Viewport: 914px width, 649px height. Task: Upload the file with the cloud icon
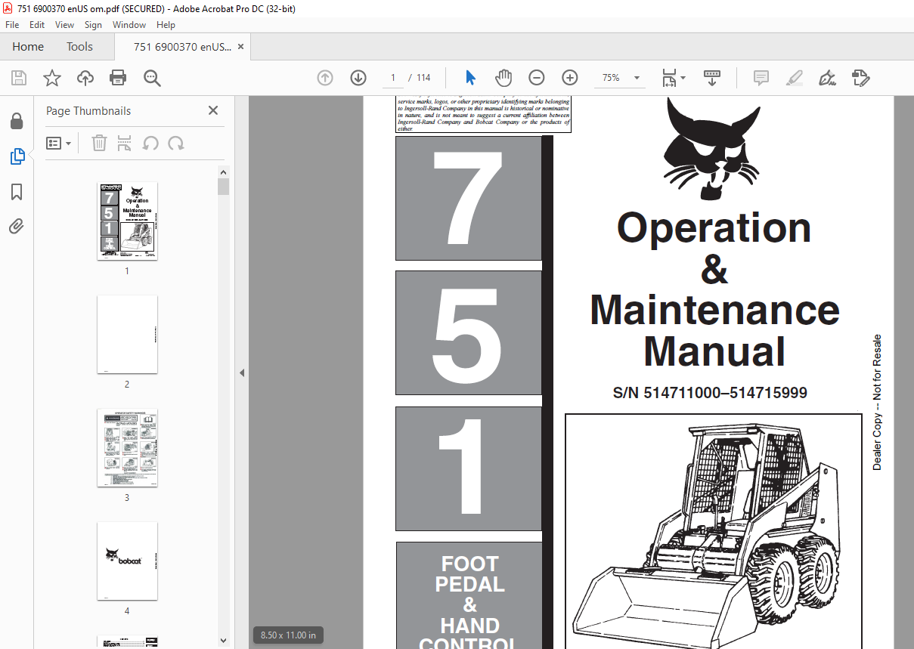pos(85,78)
